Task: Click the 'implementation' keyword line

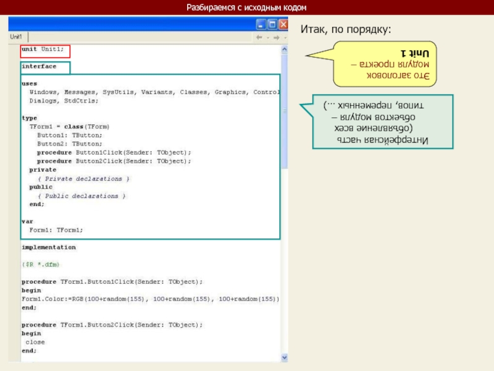Action: point(49,247)
